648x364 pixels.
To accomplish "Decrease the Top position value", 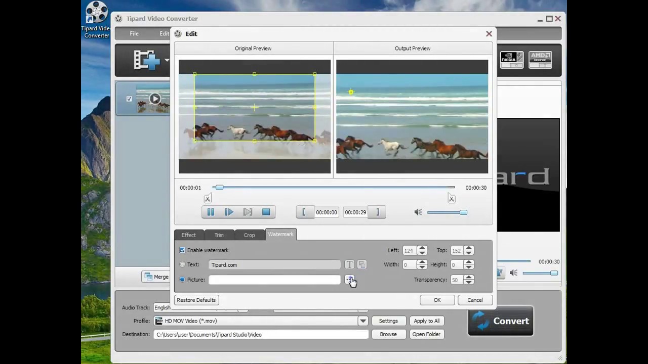I will (469, 253).
